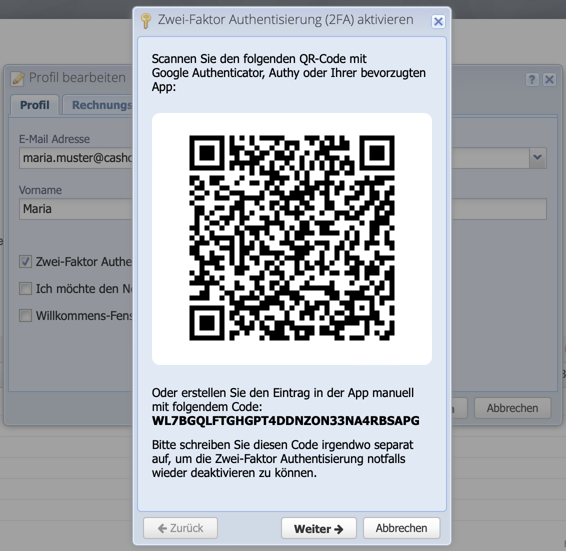Screen dimensions: 566x551
Task: Click the QR code image
Action: 291,238
